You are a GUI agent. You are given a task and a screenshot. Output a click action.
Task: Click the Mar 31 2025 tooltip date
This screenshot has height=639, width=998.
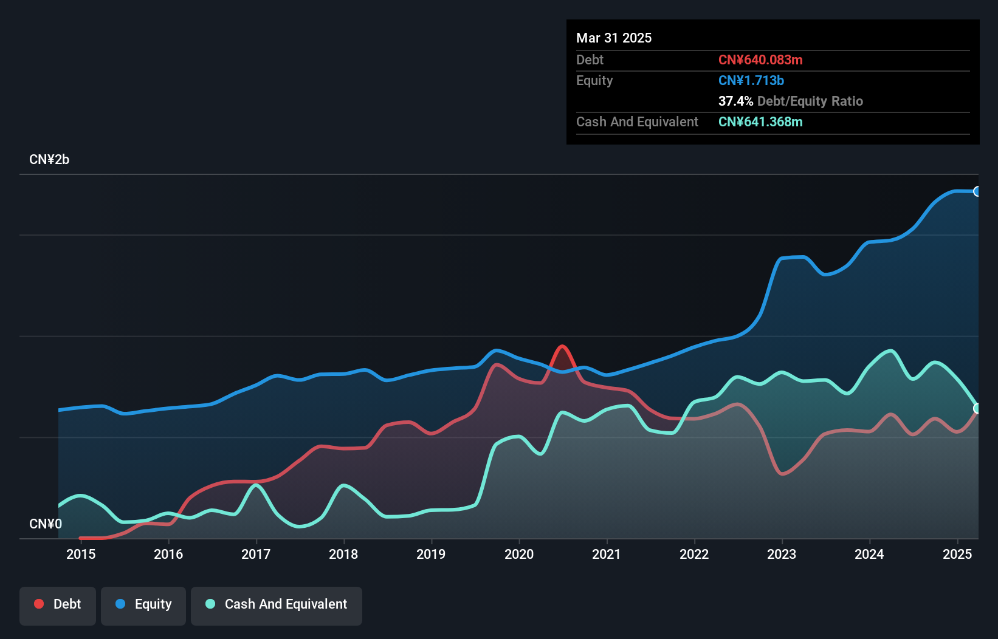(614, 38)
